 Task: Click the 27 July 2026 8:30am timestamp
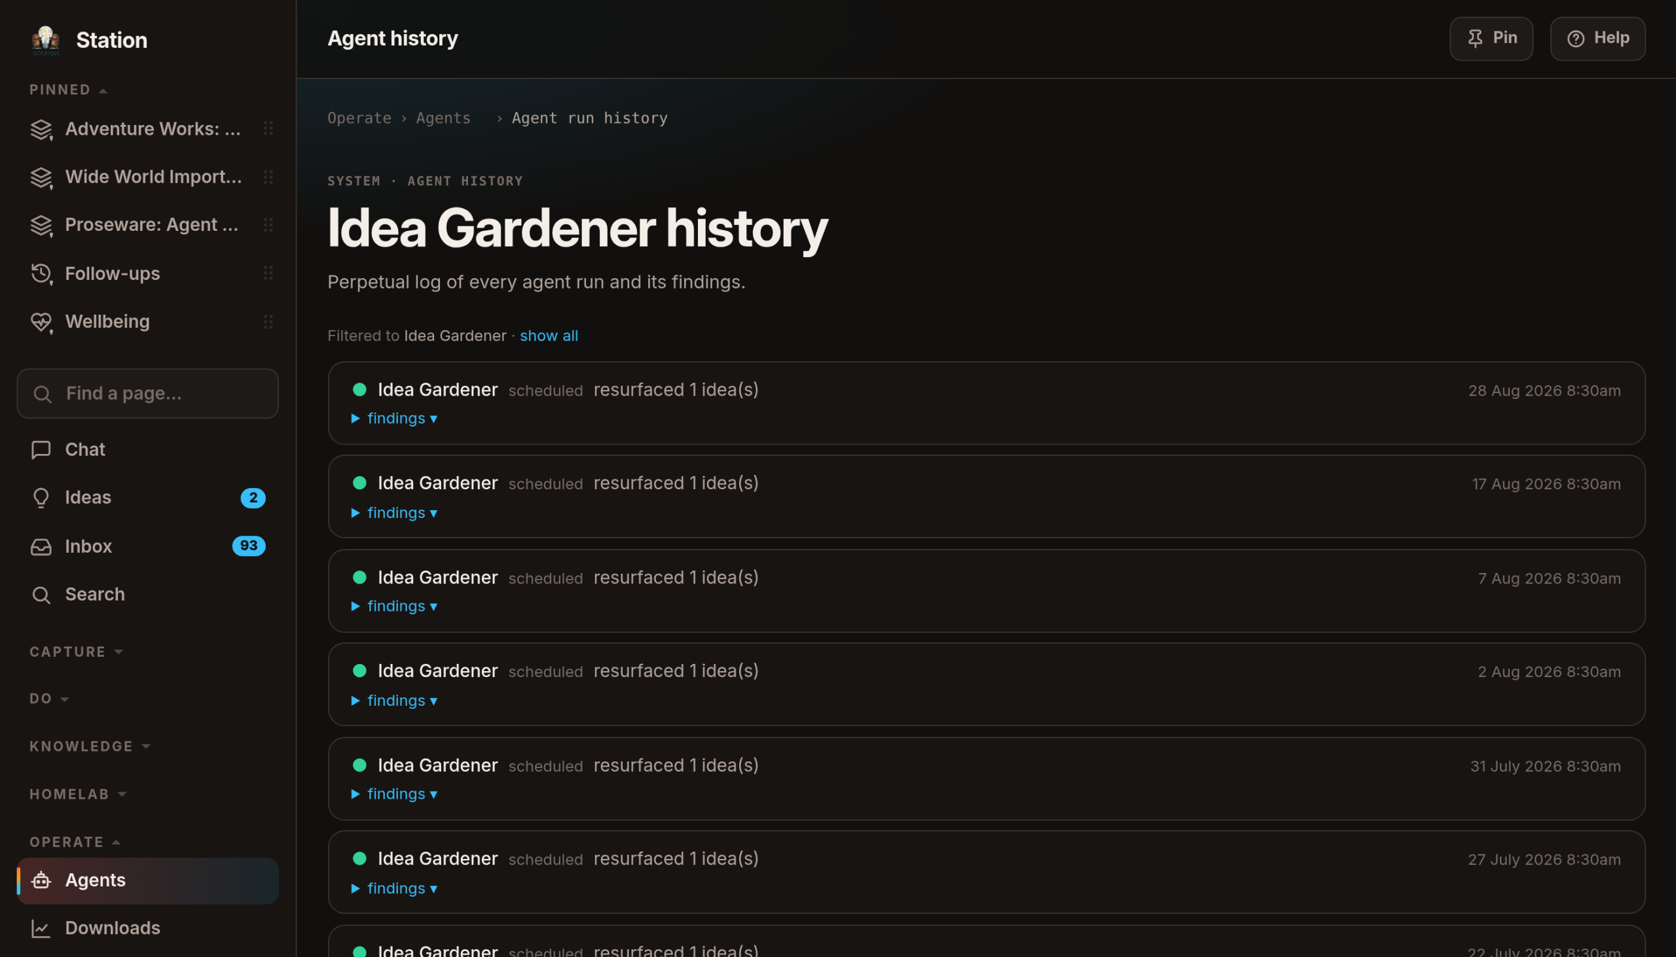1544,860
